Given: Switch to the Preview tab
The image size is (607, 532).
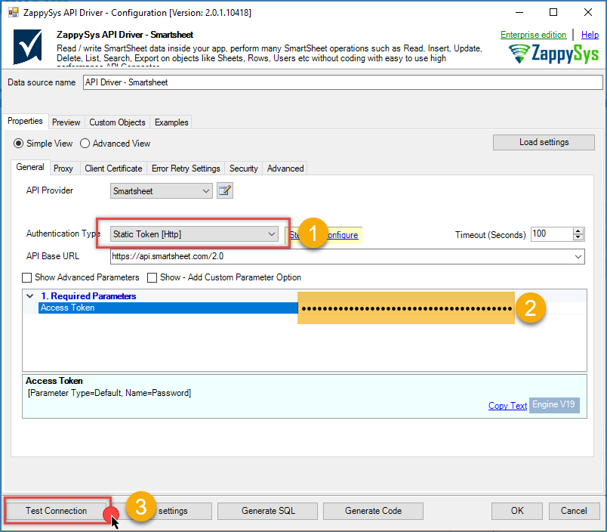Looking at the screenshot, I should (x=66, y=122).
